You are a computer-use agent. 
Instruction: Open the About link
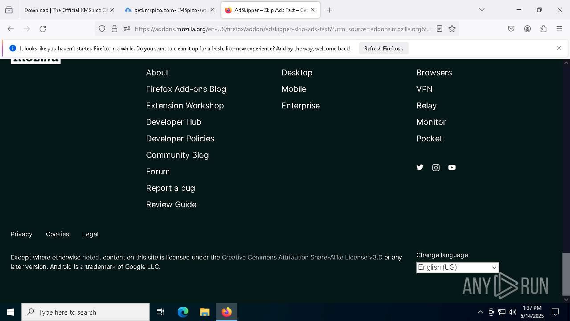157,73
